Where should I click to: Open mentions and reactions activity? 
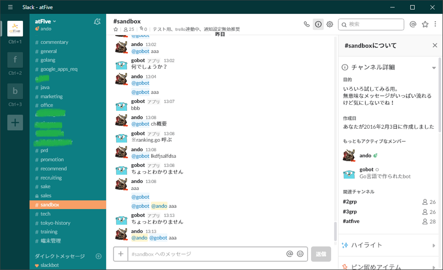413,24
